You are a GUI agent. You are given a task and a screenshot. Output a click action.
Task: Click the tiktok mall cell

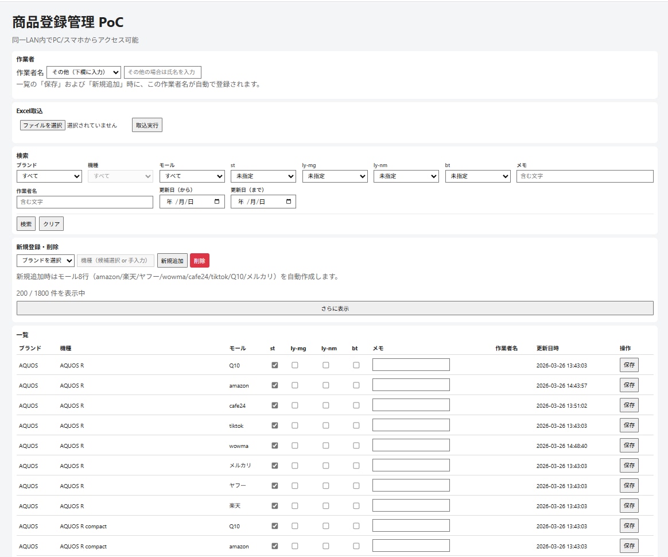(236, 426)
